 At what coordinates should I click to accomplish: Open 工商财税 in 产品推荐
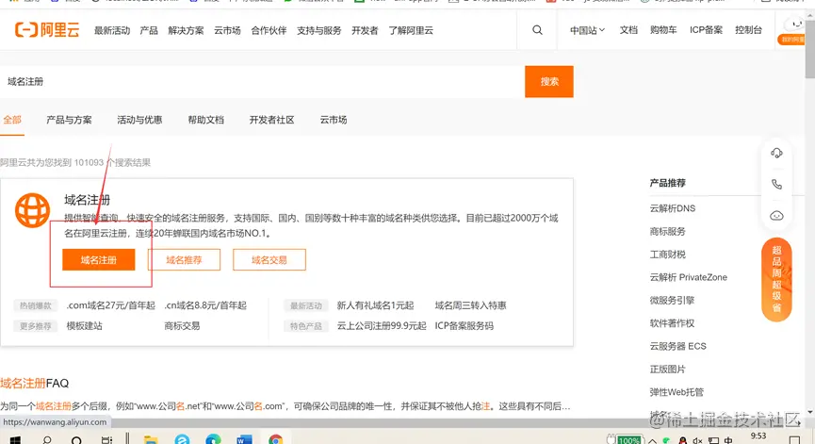[x=667, y=255]
